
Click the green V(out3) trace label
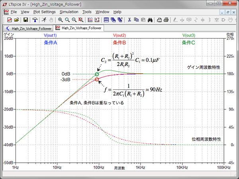click(x=189, y=36)
